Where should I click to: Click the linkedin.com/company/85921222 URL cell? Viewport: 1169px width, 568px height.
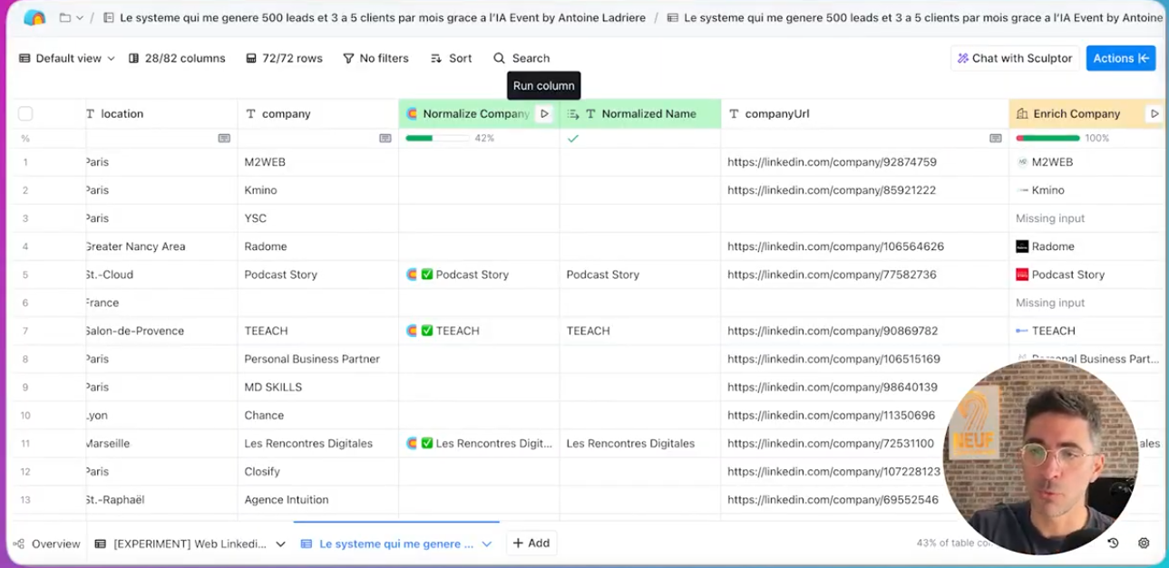click(865, 190)
